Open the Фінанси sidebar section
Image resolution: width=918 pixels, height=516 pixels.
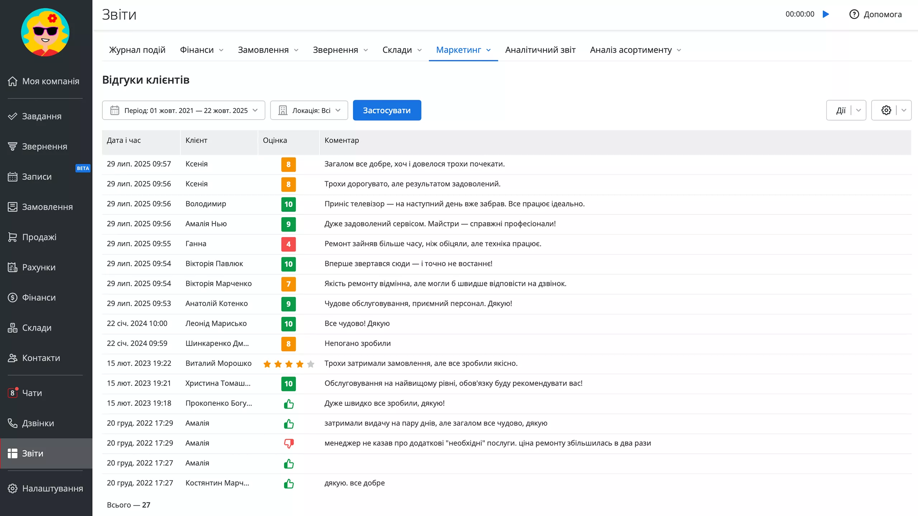pyautogui.click(x=39, y=297)
